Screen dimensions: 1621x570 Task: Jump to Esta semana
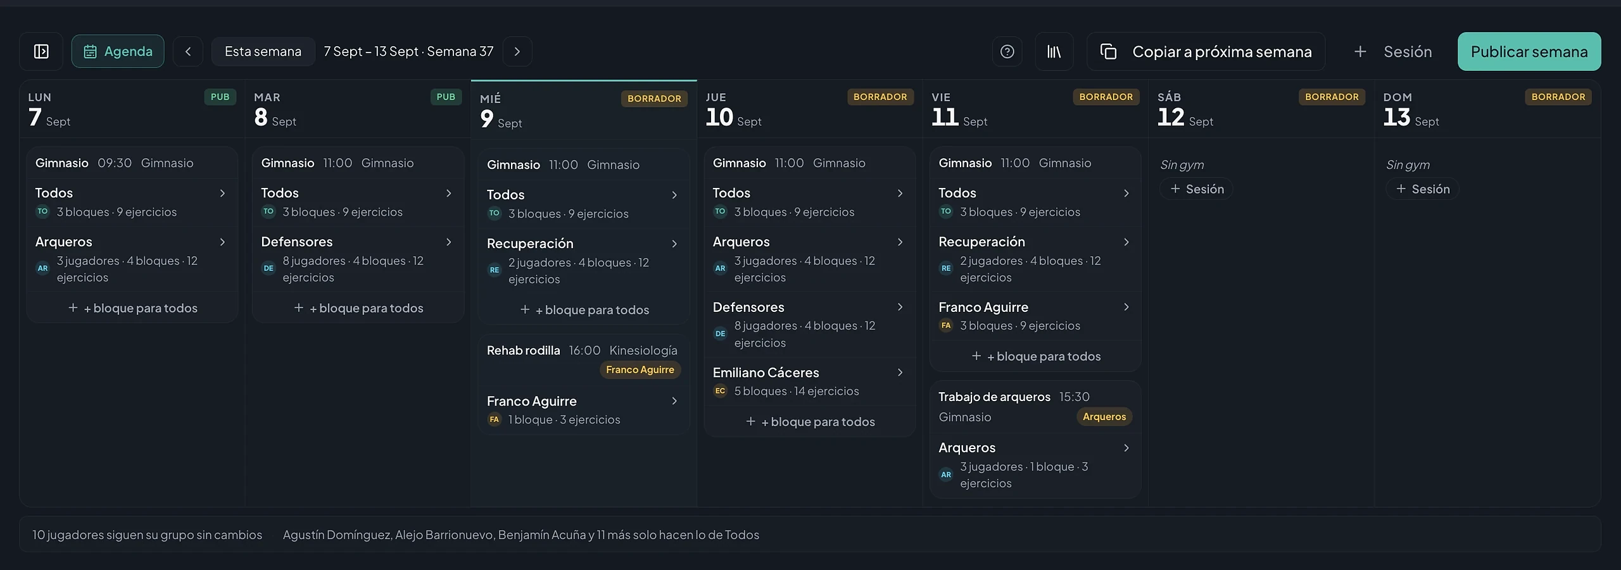(x=263, y=51)
